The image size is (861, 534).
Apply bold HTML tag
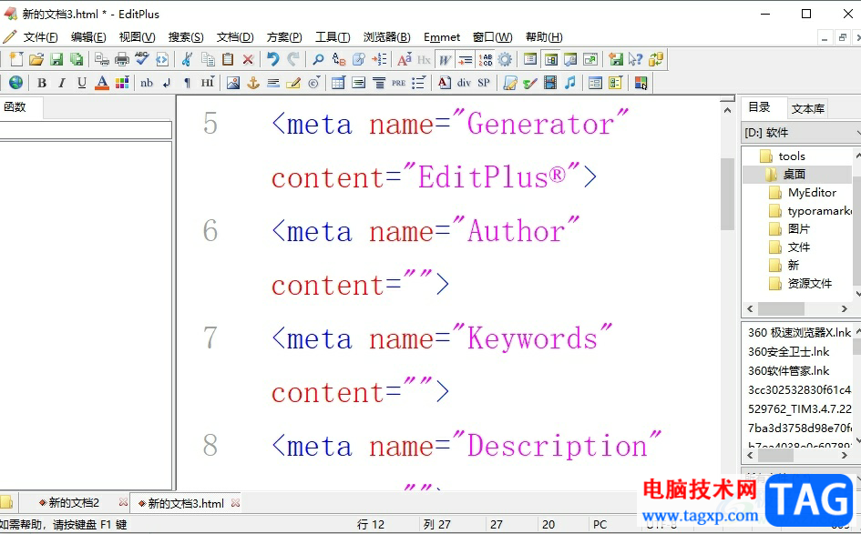coord(41,83)
